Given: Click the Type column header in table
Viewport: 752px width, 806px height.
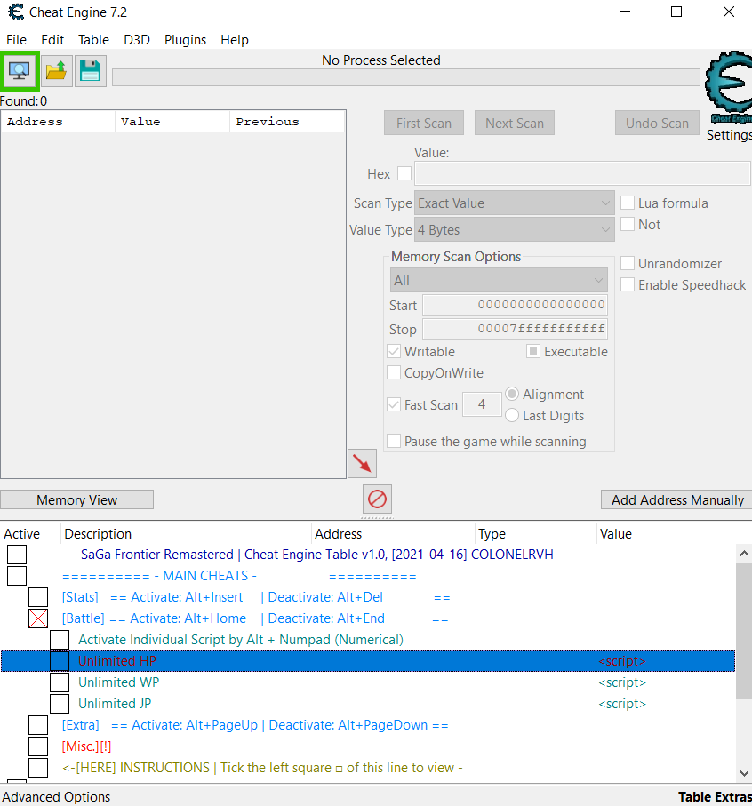Looking at the screenshot, I should pos(536,533).
